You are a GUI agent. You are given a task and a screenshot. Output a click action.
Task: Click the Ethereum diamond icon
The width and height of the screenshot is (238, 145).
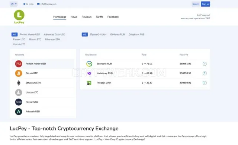point(19,83)
